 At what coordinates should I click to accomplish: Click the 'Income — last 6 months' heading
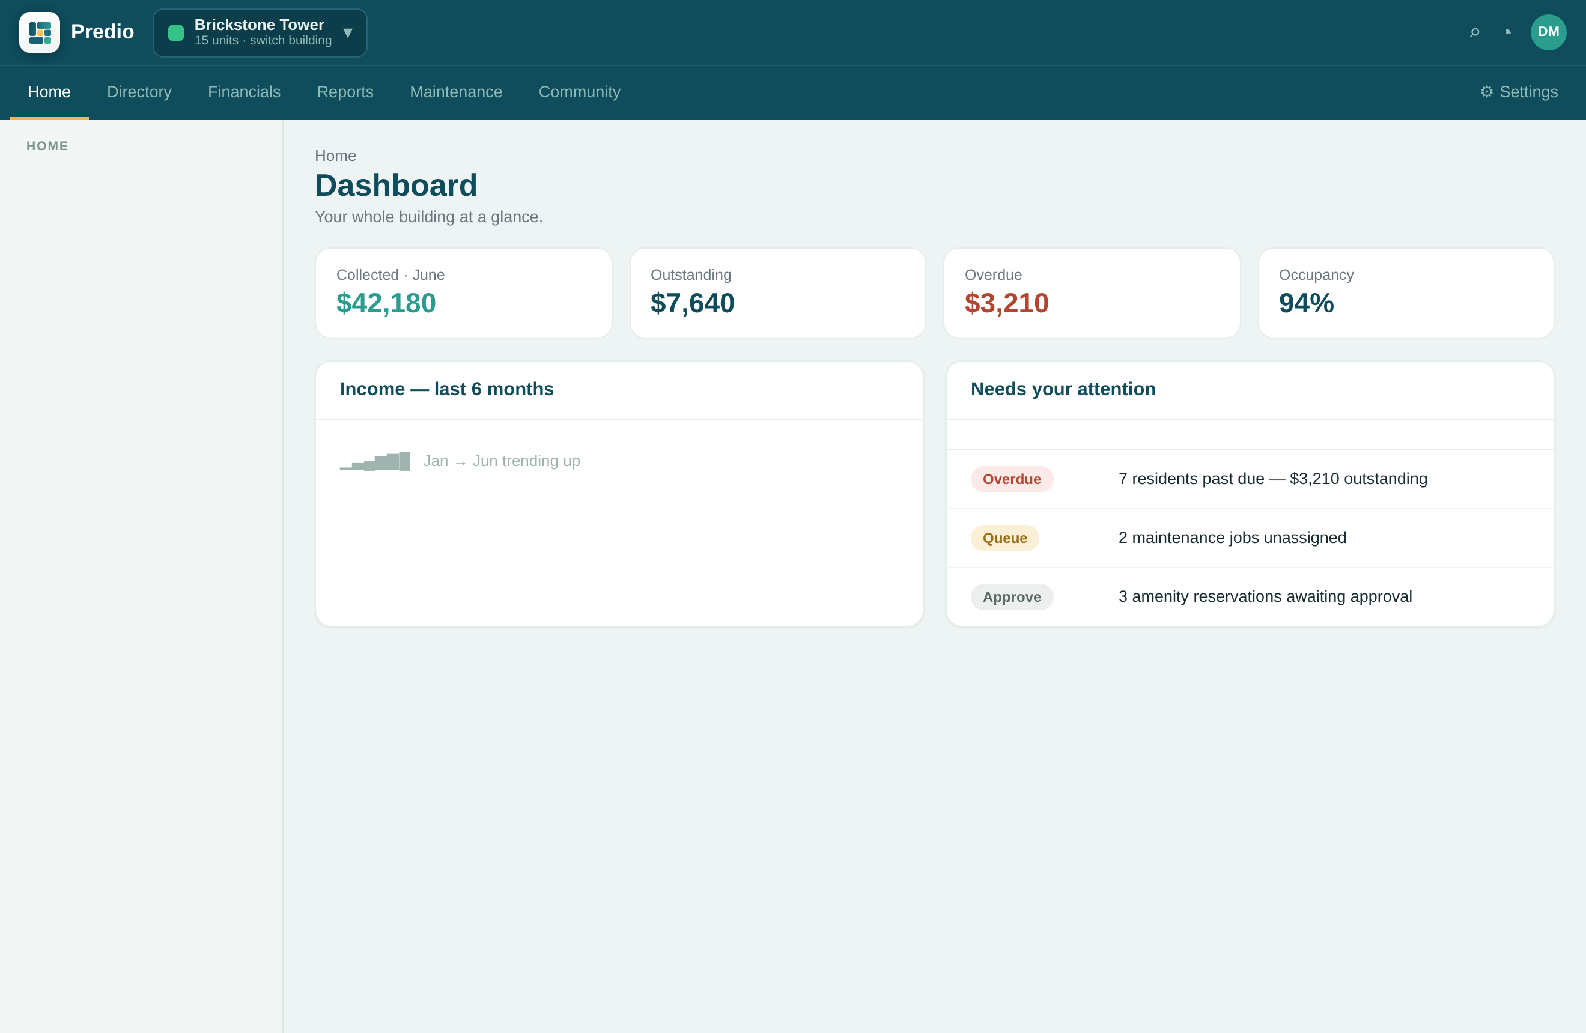(x=446, y=389)
